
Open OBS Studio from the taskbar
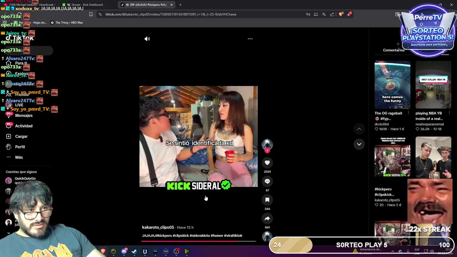click(x=176, y=252)
